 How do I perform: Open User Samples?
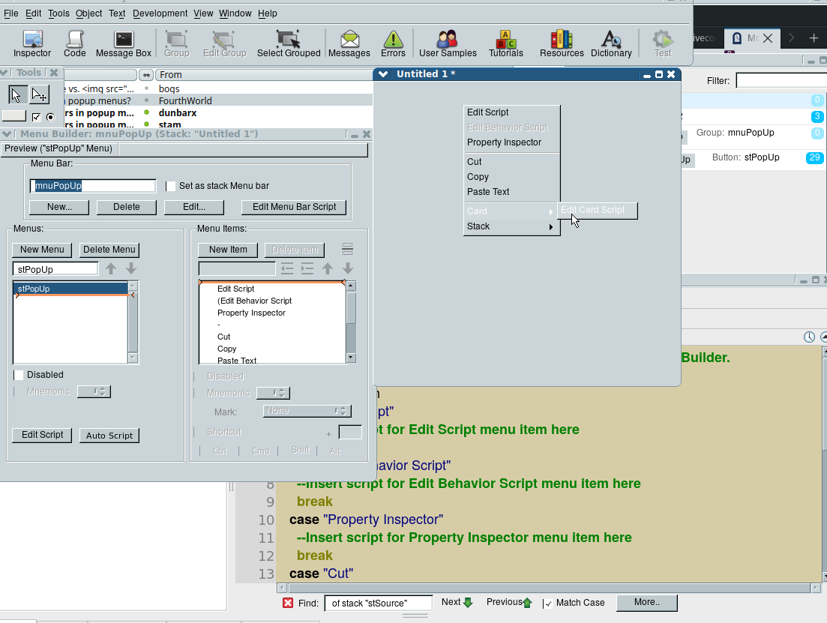448,43
